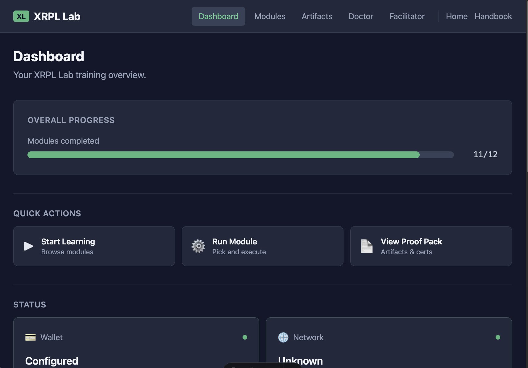Viewport: 528px width, 368px height.
Task: Select the Facilitator tab
Action: click(407, 16)
